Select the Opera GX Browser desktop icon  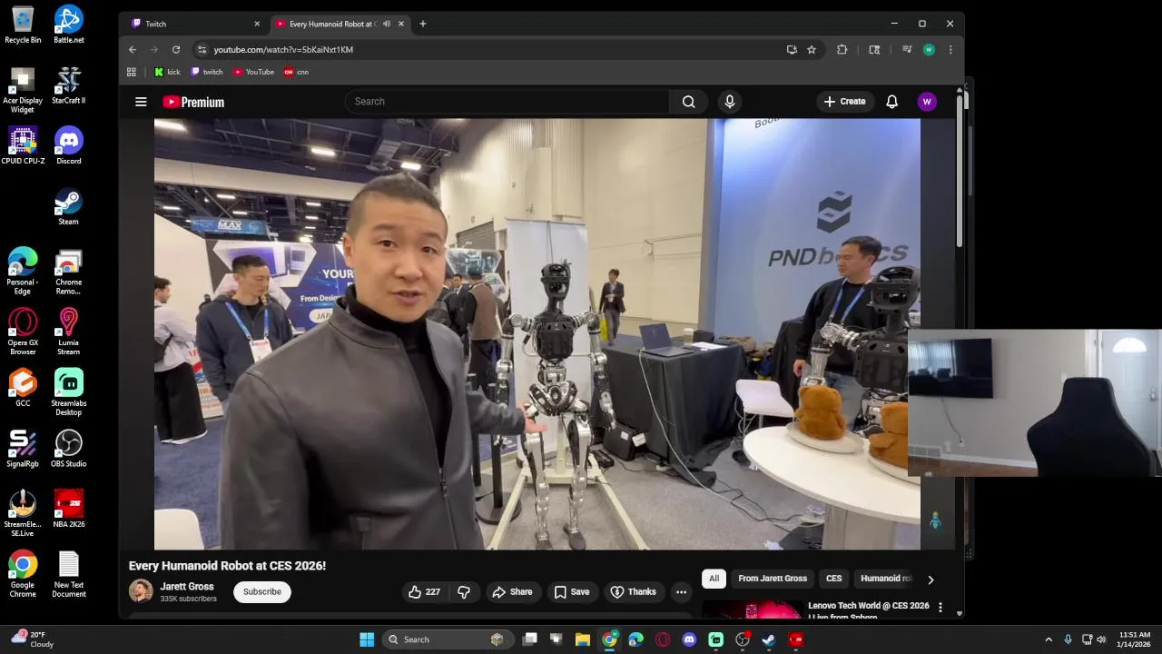point(23,332)
